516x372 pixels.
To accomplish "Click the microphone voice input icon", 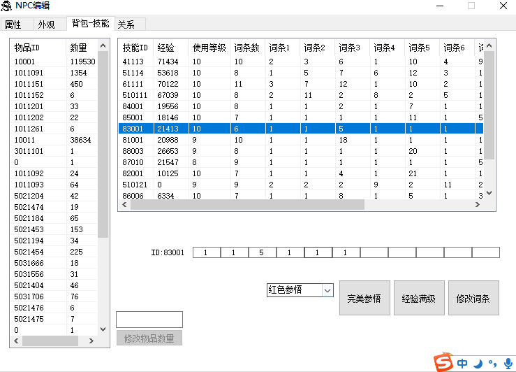I will pos(508,364).
